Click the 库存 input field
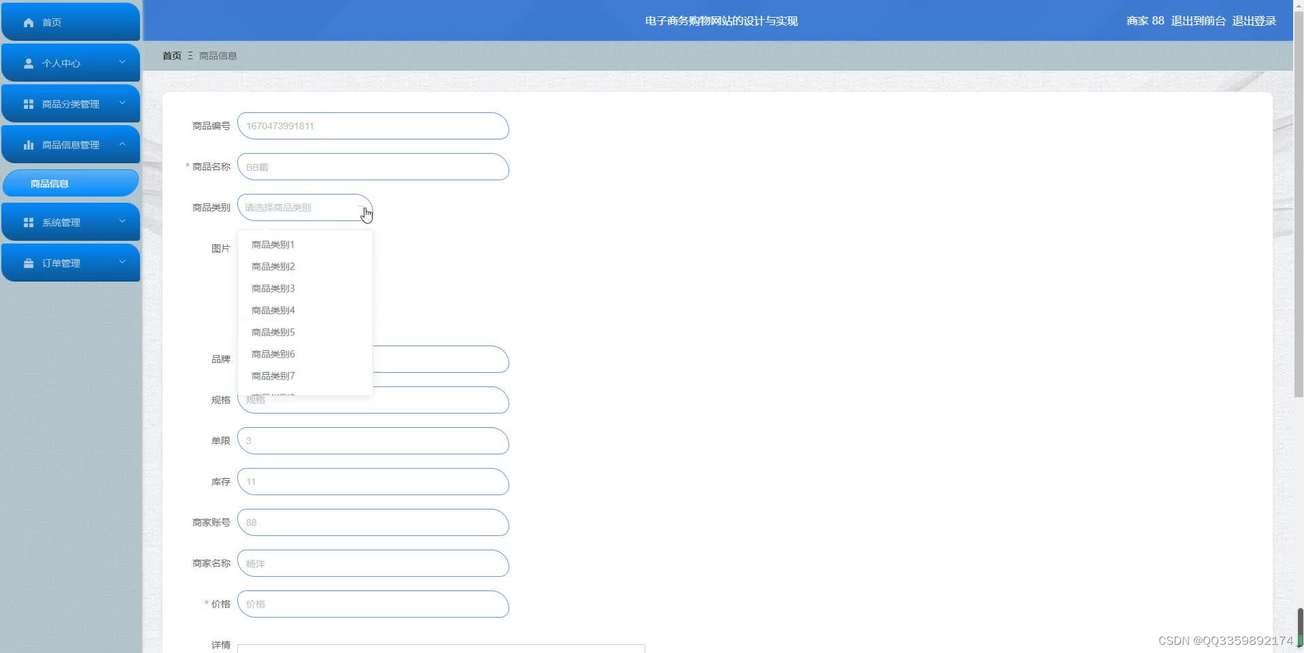 click(373, 482)
